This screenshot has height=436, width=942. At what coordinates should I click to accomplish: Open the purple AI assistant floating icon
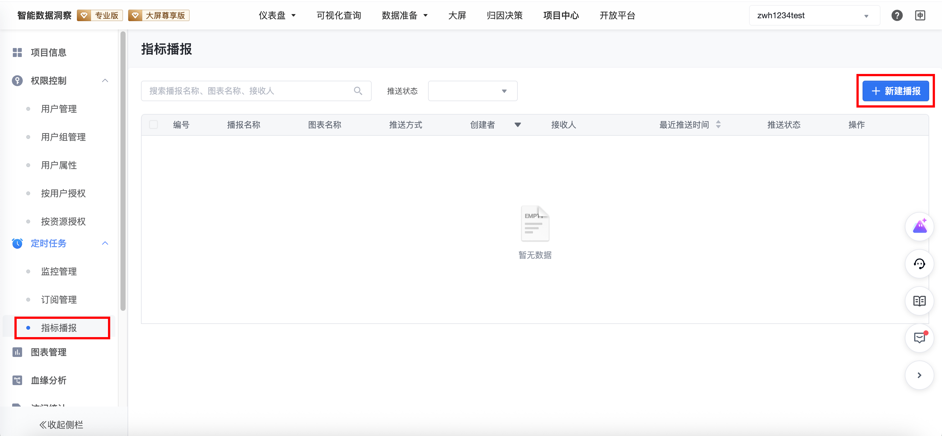(x=919, y=227)
